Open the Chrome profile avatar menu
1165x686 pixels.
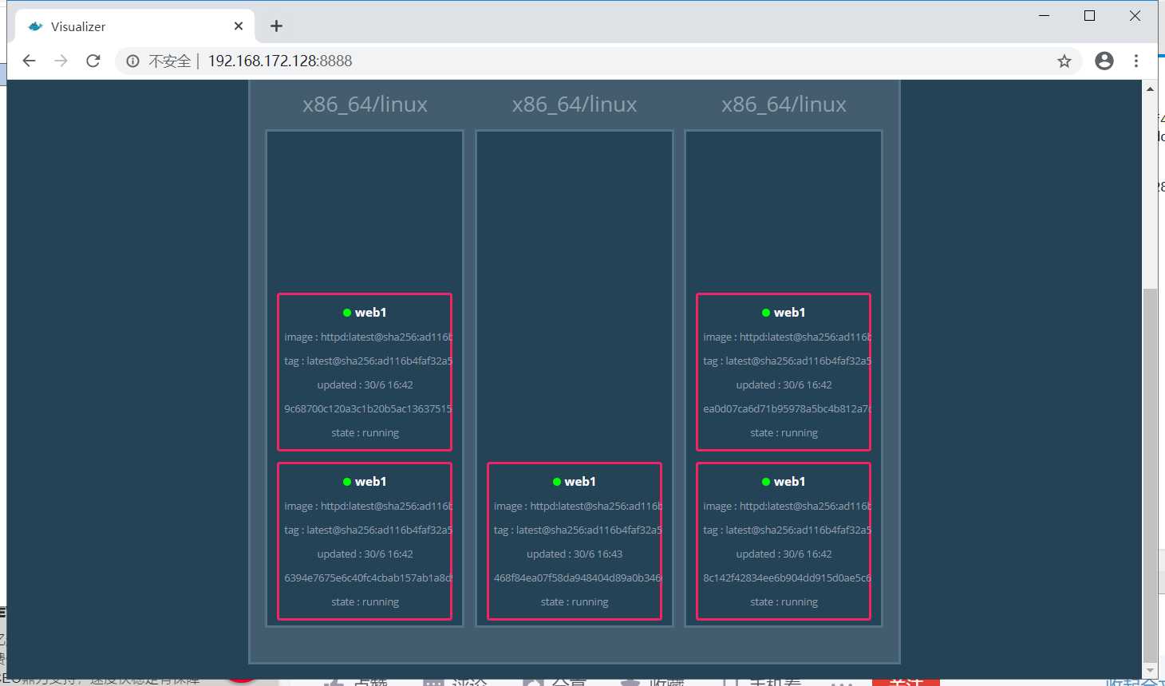tap(1104, 61)
